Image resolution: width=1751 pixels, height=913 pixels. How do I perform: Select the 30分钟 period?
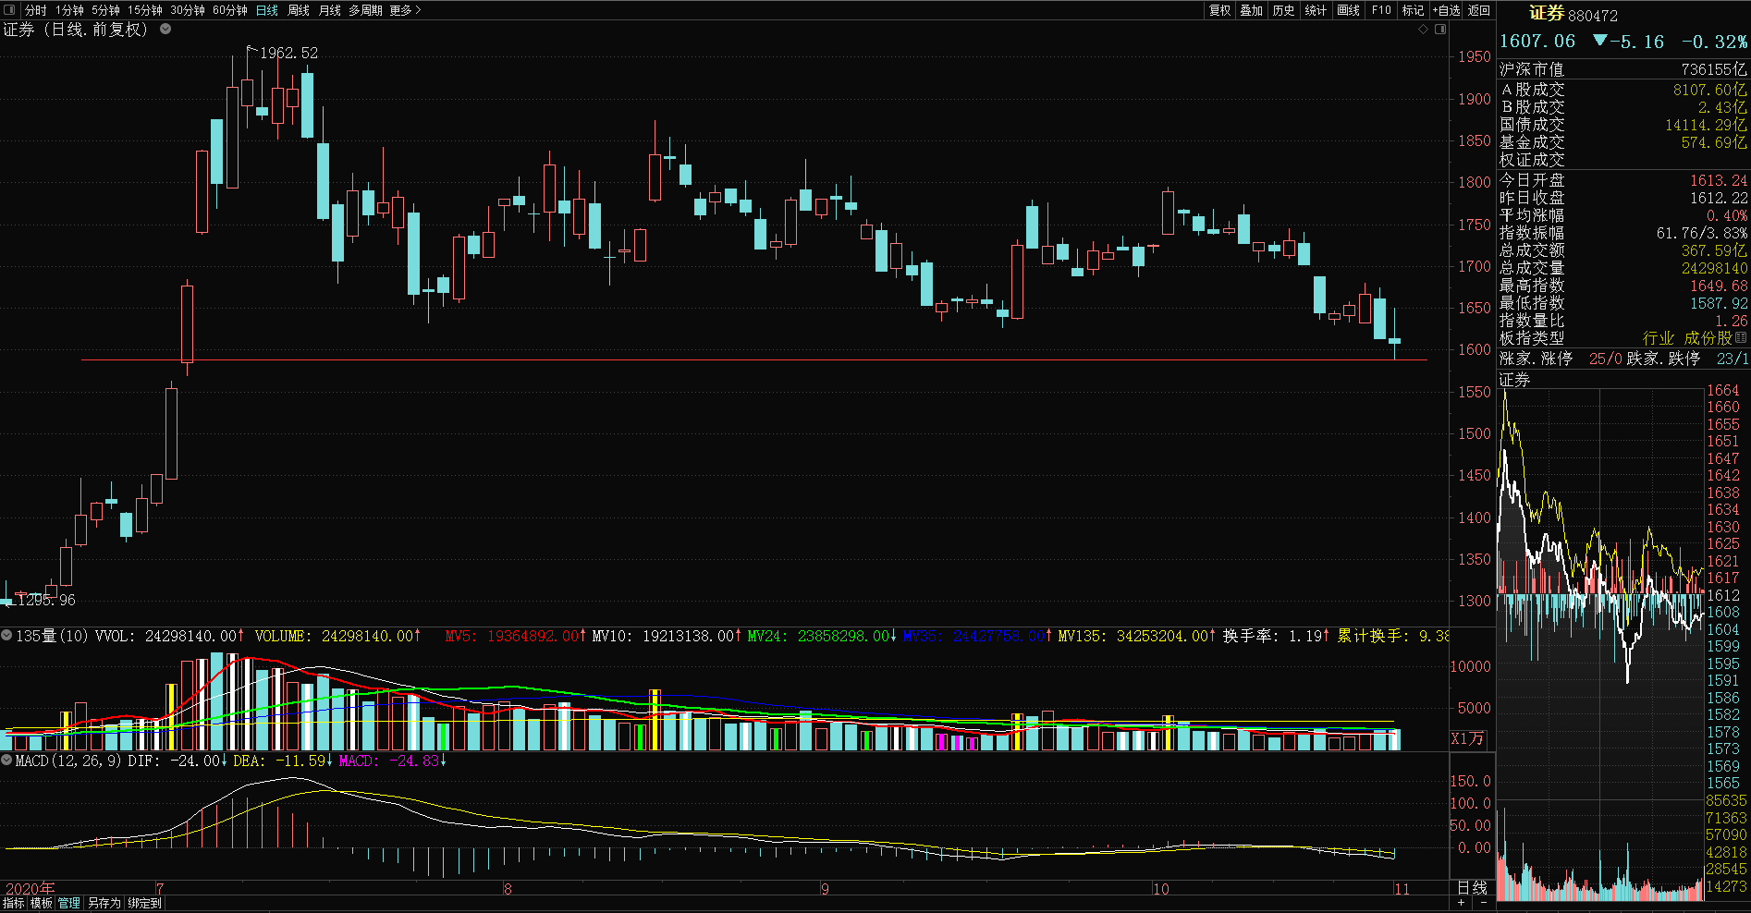188,10
